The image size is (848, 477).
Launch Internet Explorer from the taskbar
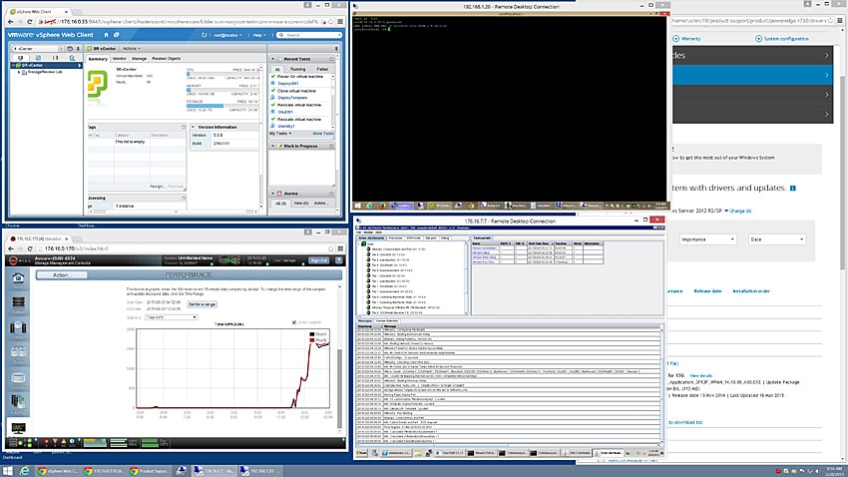coord(24,471)
